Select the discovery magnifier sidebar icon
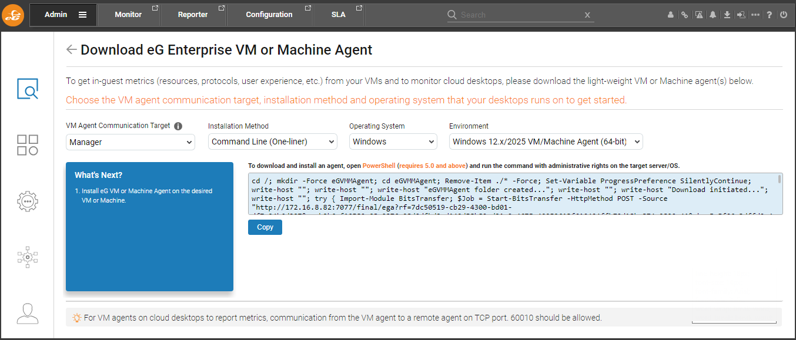Image resolution: width=796 pixels, height=340 pixels. [28, 89]
